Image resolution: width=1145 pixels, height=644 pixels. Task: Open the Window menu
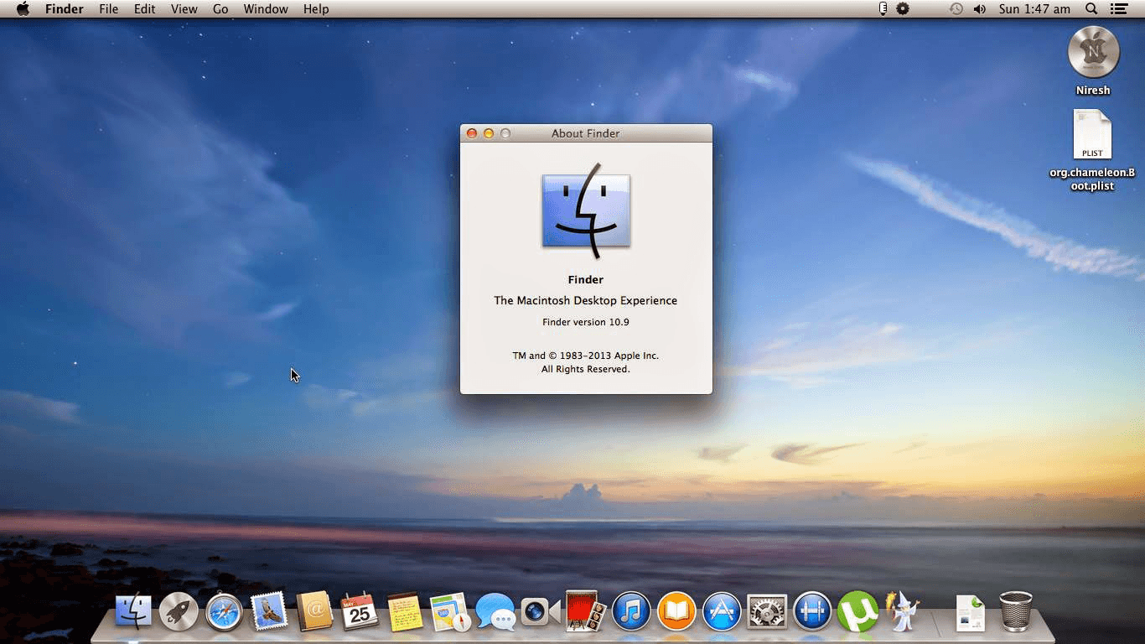(x=266, y=9)
